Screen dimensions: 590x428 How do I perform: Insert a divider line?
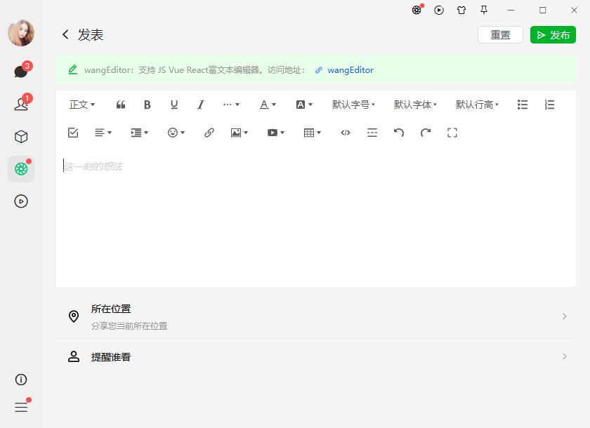[372, 133]
